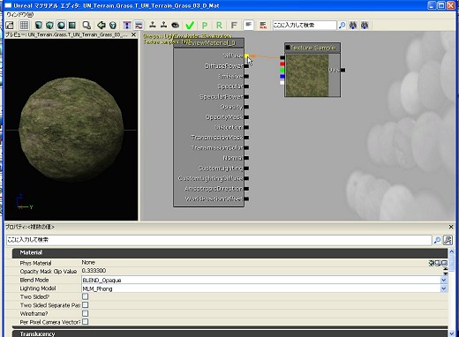The height and width of the screenshot is (337, 459).
Task: Click properties scrollbar up arrow
Action: pos(451,251)
